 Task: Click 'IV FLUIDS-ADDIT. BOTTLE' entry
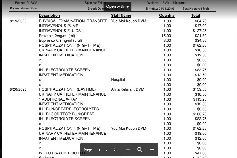point(63,153)
